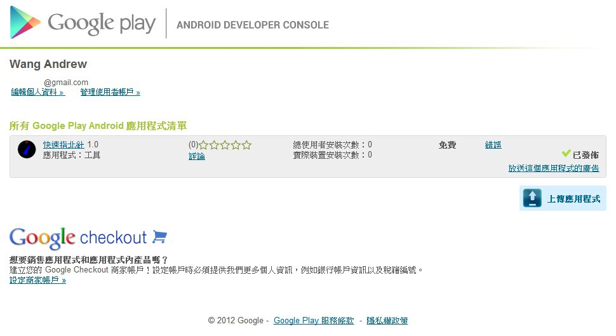Open 管理使用者帳戶 link
This screenshot has height=336, width=616.
pyautogui.click(x=110, y=92)
